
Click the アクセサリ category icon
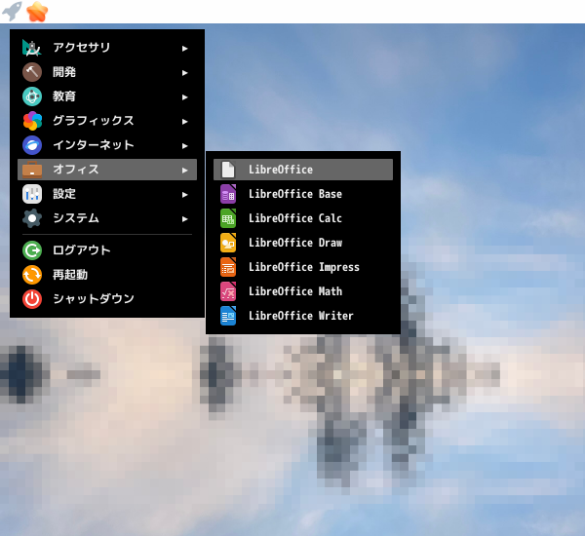pyautogui.click(x=32, y=48)
